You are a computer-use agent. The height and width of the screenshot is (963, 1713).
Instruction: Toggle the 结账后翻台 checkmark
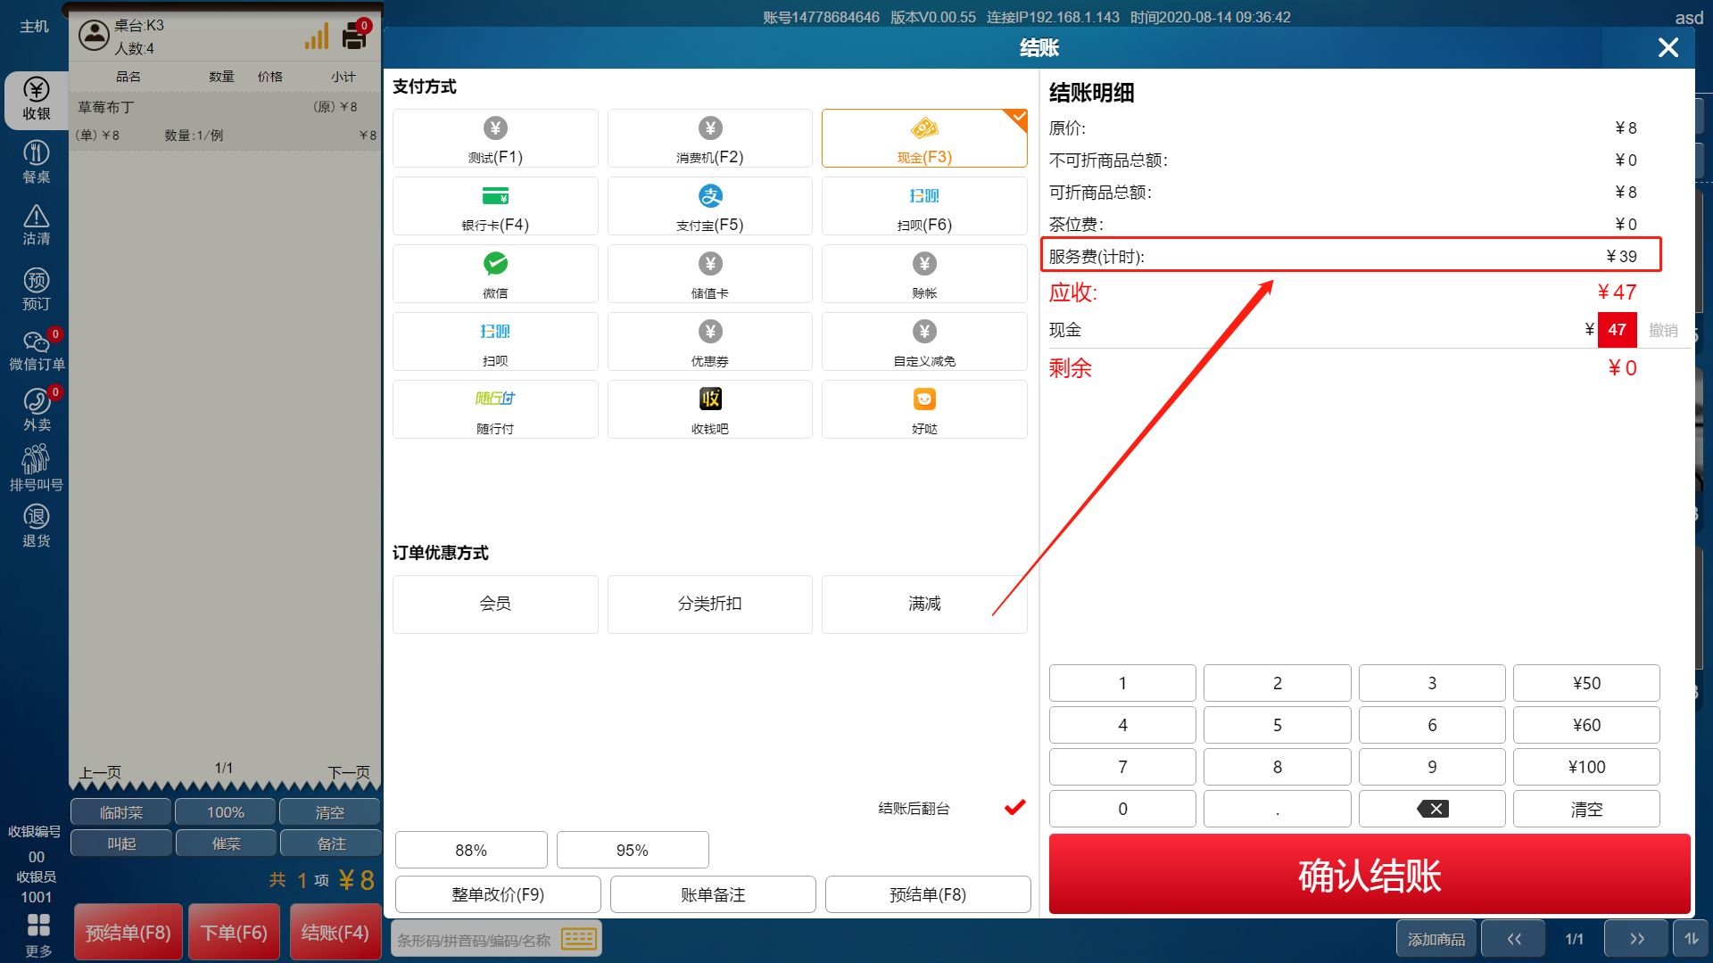coord(1014,808)
